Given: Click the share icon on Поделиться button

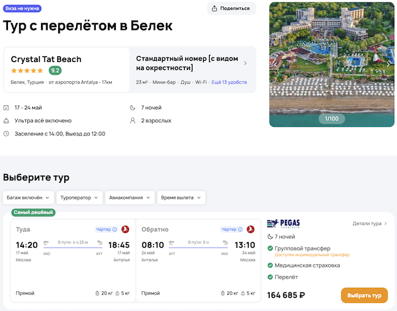Looking at the screenshot, I should 216,9.
